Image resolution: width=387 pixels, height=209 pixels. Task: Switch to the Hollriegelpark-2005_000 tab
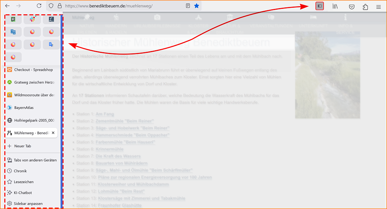point(32,120)
